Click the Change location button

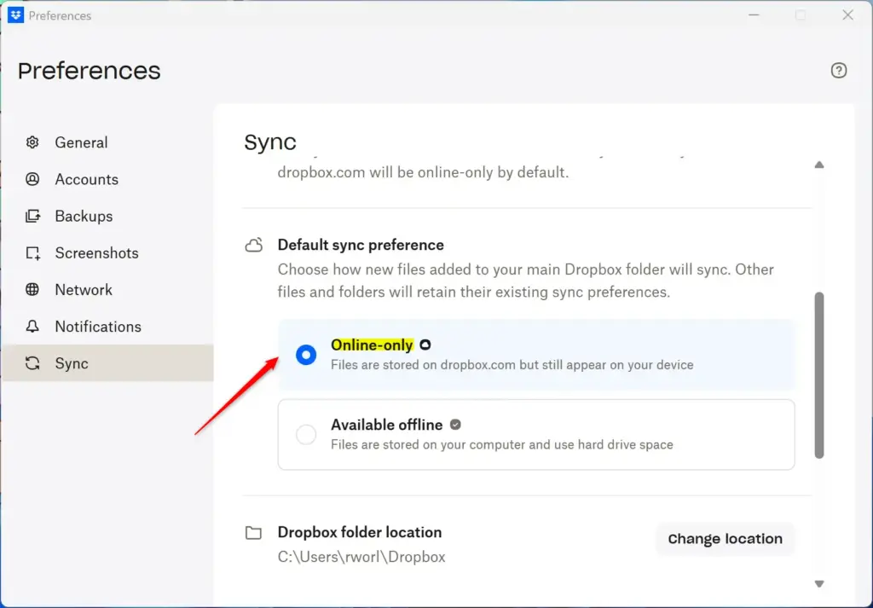click(x=725, y=539)
